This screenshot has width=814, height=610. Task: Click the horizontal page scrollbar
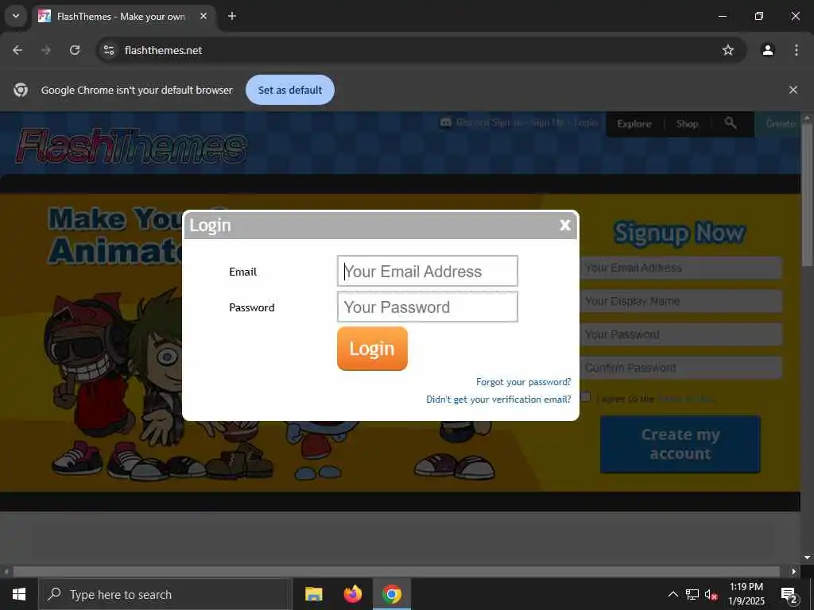pos(396,571)
